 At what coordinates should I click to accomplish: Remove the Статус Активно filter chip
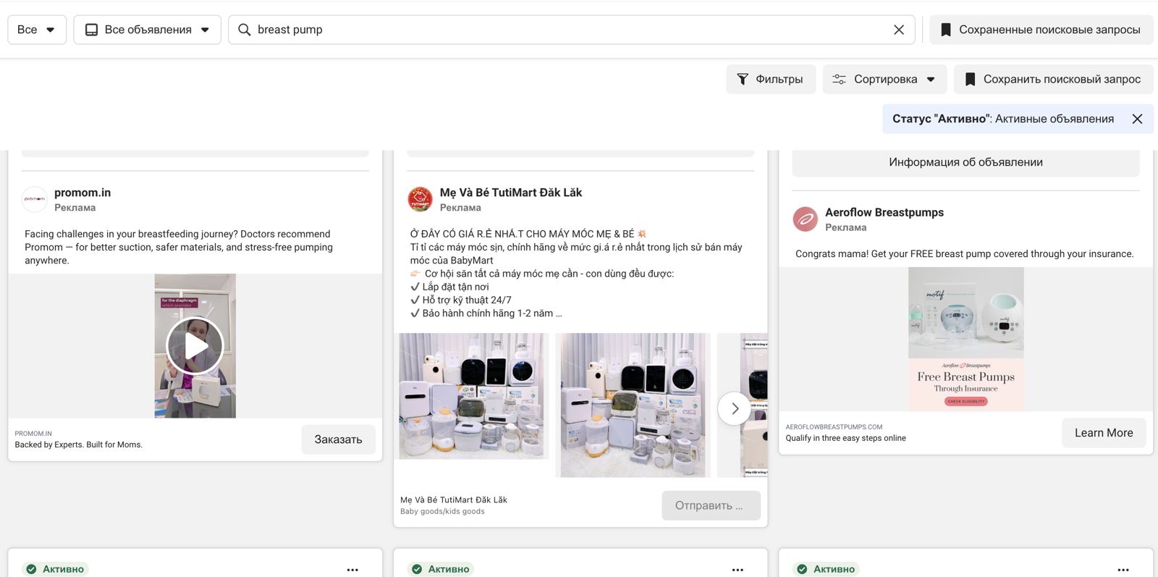click(1137, 119)
